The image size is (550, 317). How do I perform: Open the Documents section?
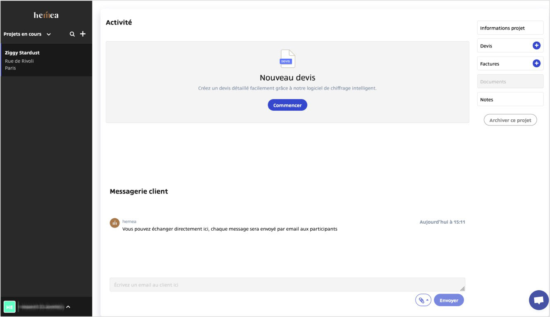510,82
